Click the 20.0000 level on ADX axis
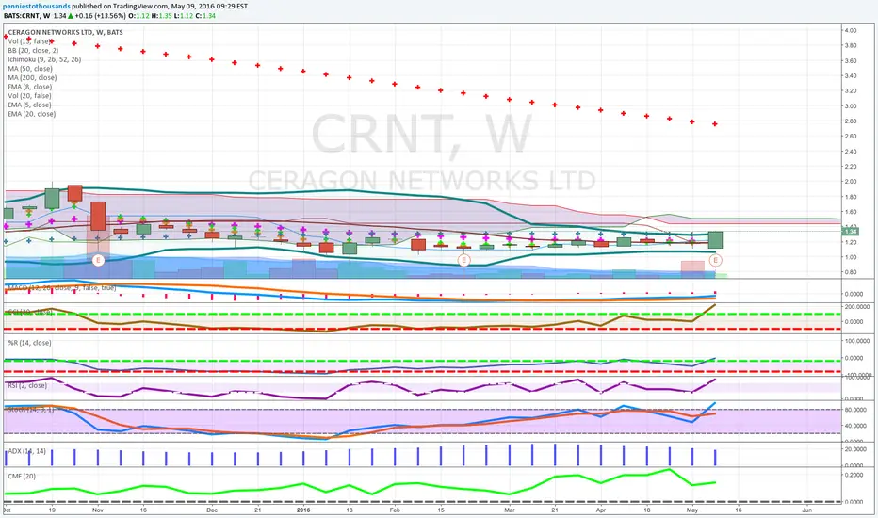 (854, 449)
